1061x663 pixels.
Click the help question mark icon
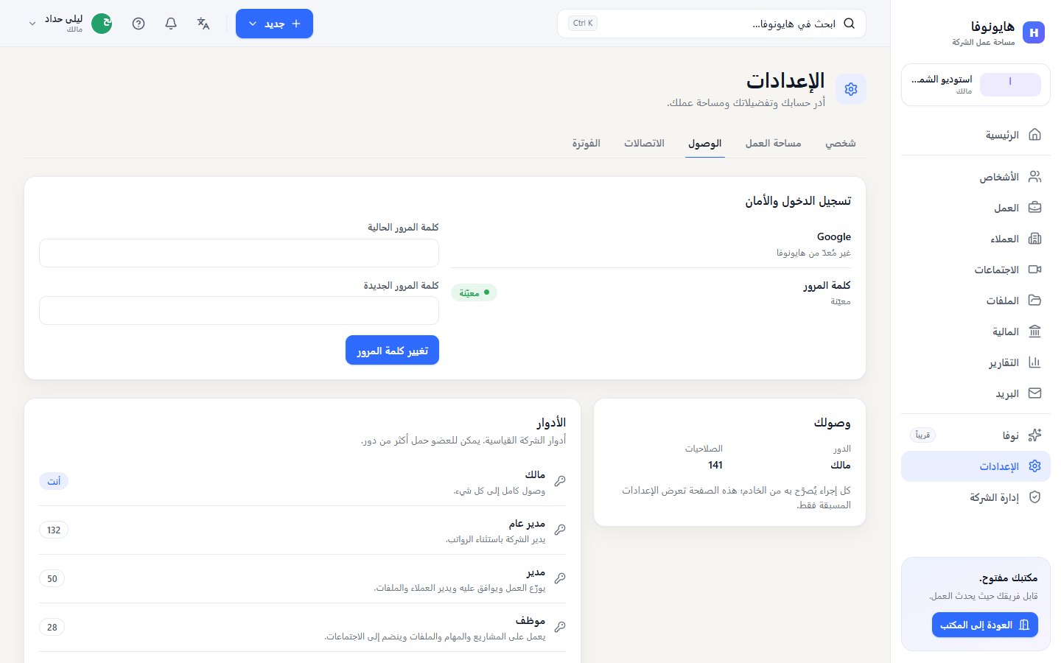coord(139,24)
